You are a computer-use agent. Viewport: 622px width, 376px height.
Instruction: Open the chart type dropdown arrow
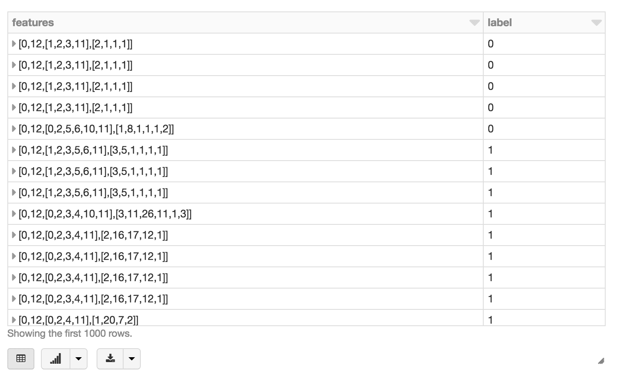(x=79, y=359)
